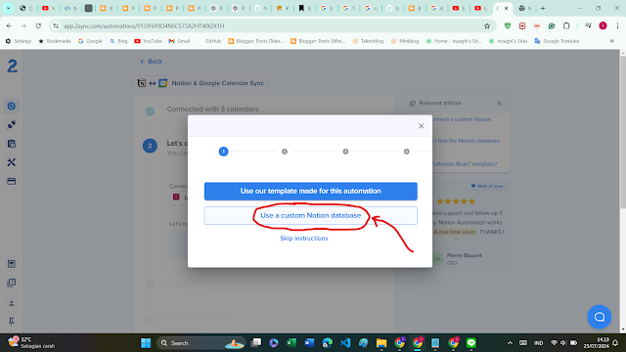Image resolution: width=626 pixels, height=352 pixels.
Task: Reload the page
Action: (38, 26)
